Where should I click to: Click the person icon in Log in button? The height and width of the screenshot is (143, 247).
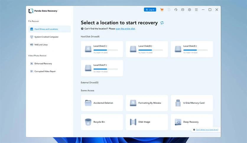click(147, 10)
